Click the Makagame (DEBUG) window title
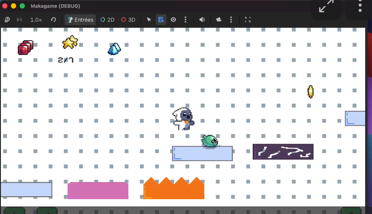This screenshot has width=372, height=214. click(55, 6)
